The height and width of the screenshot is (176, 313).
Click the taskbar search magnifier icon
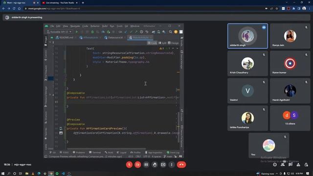click(9, 174)
